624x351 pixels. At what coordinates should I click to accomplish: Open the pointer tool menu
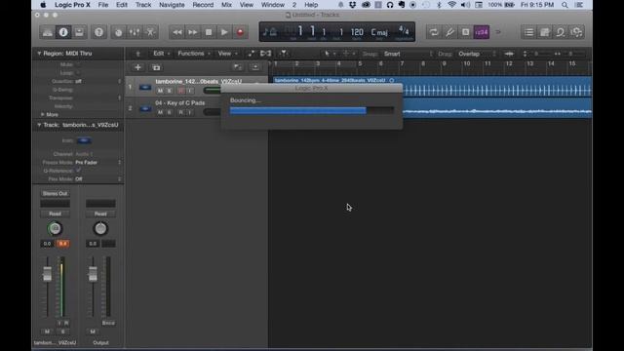point(330,54)
